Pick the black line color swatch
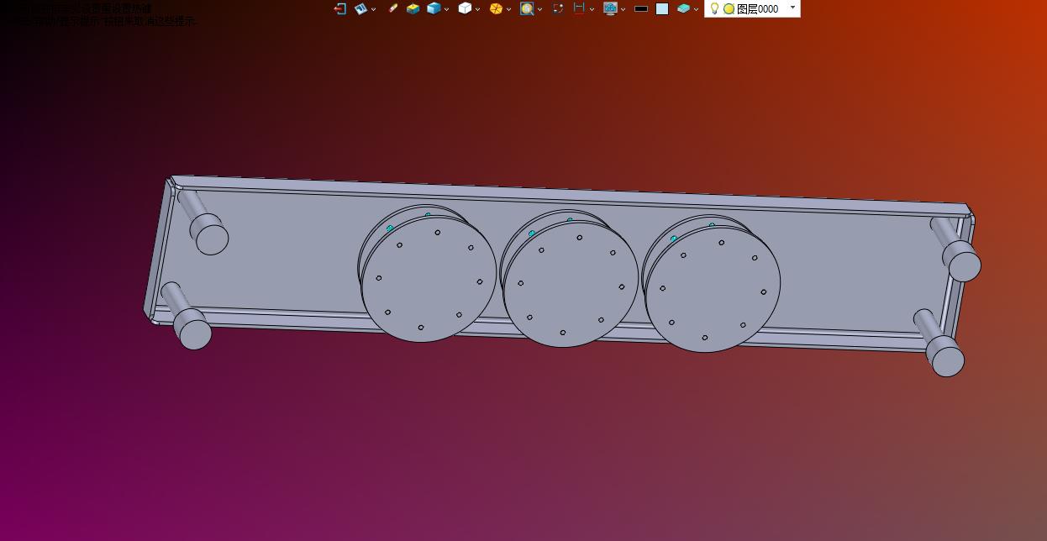 [641, 8]
